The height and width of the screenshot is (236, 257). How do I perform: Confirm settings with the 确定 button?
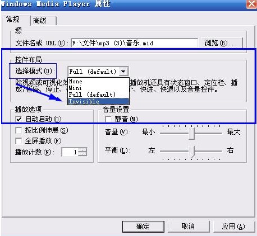[143, 226]
